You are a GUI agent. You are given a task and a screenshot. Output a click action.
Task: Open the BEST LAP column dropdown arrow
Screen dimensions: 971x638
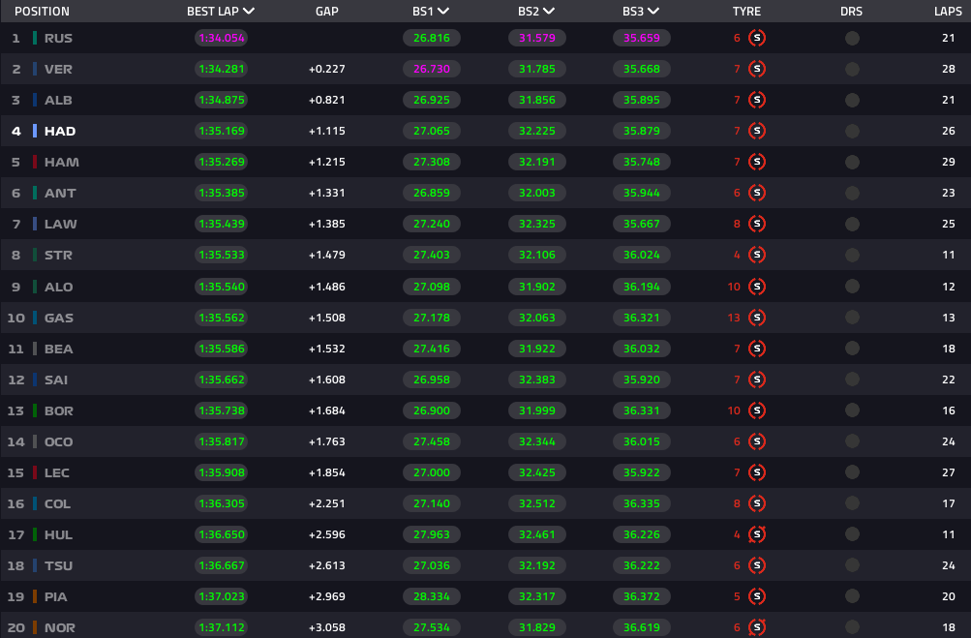[x=250, y=12]
